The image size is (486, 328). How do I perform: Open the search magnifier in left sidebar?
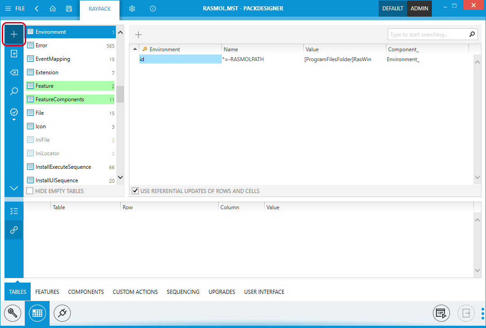[14, 91]
